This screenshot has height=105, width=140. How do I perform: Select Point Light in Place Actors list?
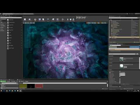point(14,28)
